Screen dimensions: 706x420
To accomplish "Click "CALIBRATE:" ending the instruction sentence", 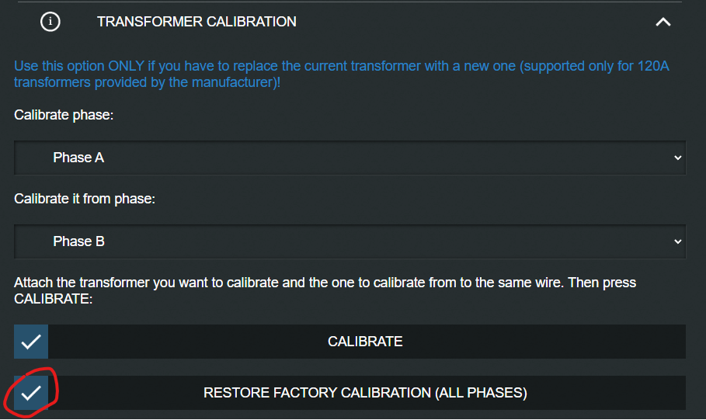I will tap(54, 299).
